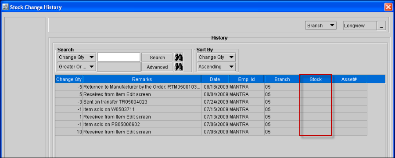This screenshot has height=158, width=395.
Task: Click the Branch column header
Action: pyautogui.click(x=282, y=79)
